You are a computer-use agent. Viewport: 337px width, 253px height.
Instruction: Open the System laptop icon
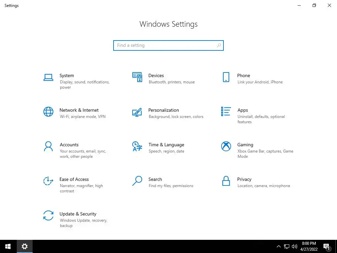[48, 77]
